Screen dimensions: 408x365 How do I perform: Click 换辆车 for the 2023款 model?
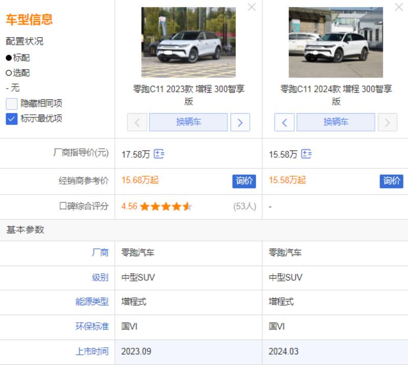pos(188,122)
